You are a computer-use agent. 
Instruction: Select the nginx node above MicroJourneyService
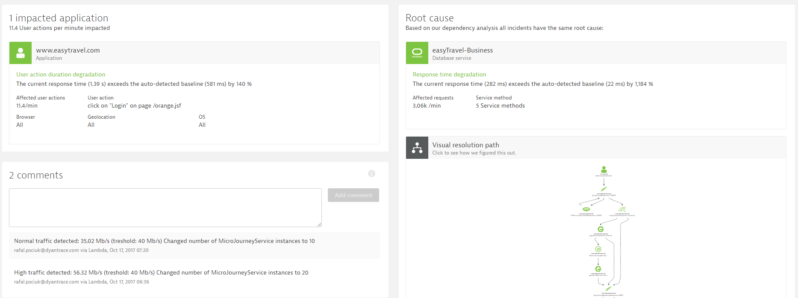point(600,229)
